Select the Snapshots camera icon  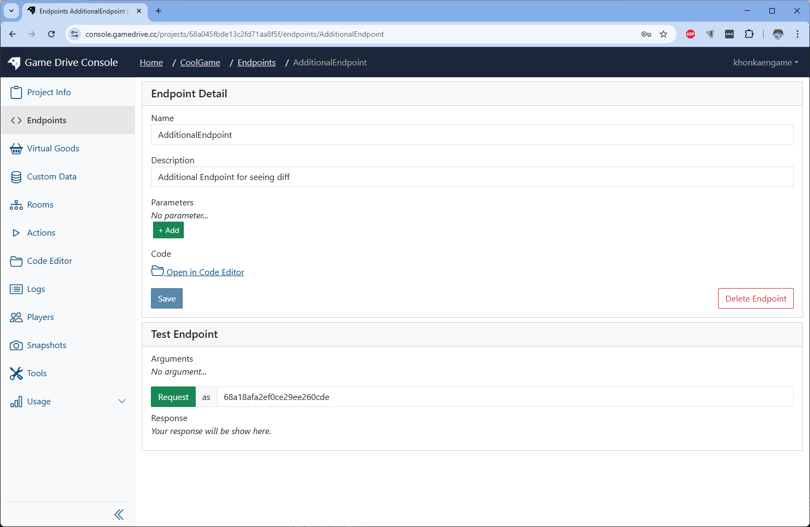tap(16, 345)
